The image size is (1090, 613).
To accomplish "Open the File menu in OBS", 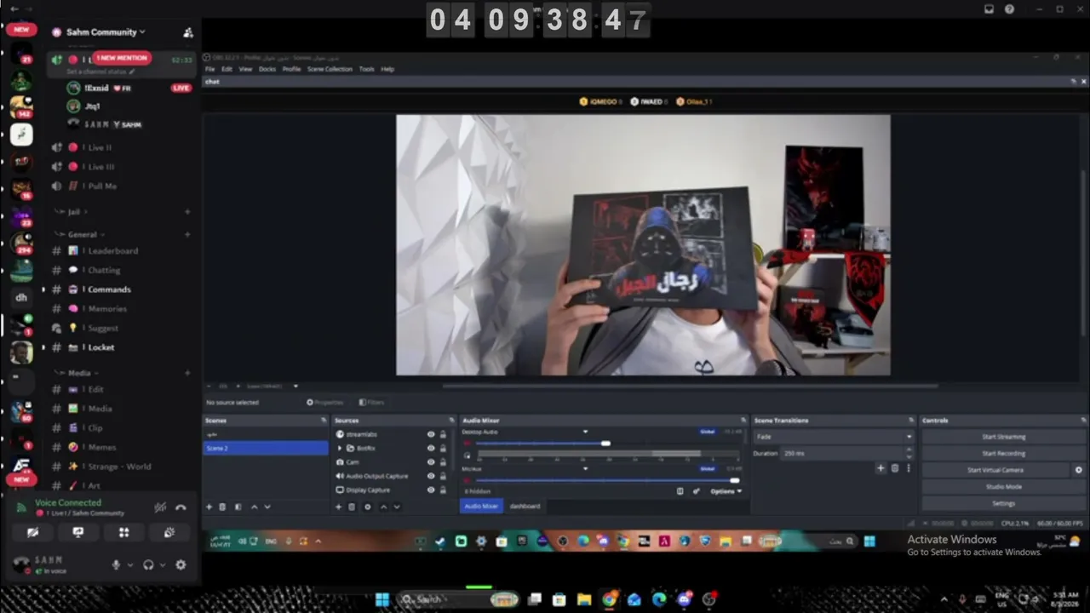I will pos(210,69).
